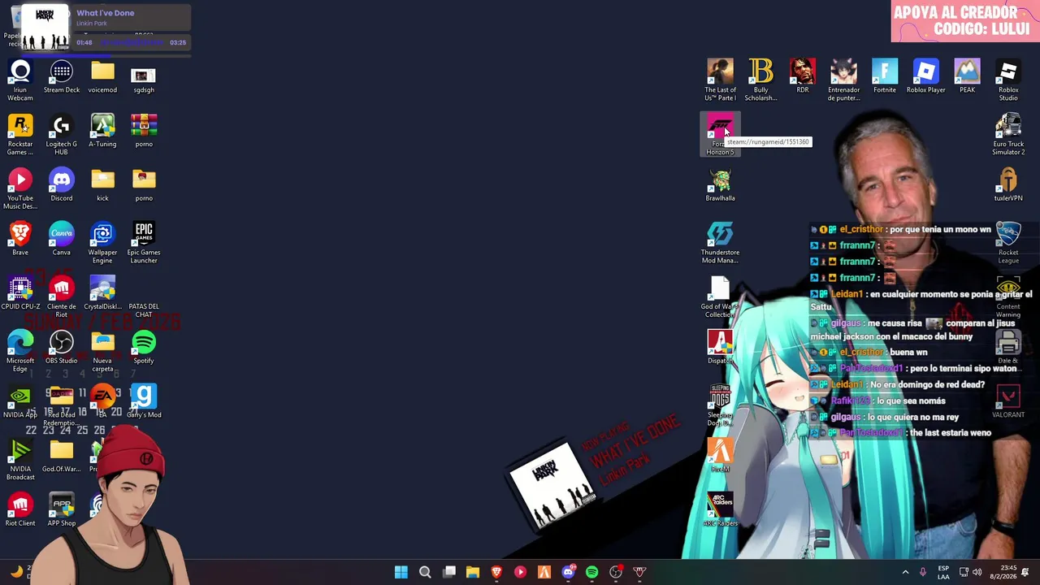1040x585 pixels.
Task: Launch PEAK game shortcut
Action: pos(967,76)
